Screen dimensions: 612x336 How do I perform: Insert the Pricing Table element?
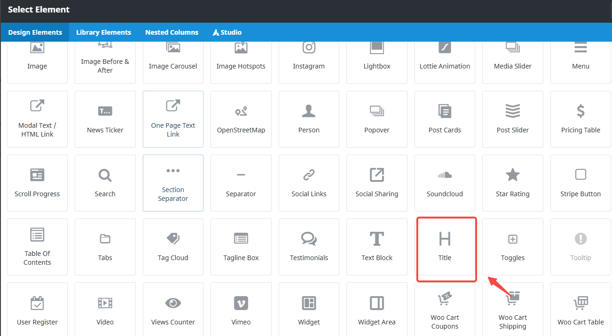[580, 119]
